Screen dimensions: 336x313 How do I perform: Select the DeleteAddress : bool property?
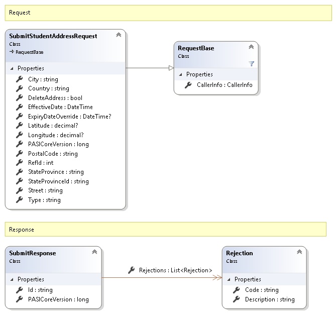click(55, 98)
